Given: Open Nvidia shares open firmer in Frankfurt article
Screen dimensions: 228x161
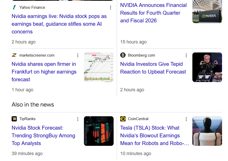Looking at the screenshot, I should (44, 72).
